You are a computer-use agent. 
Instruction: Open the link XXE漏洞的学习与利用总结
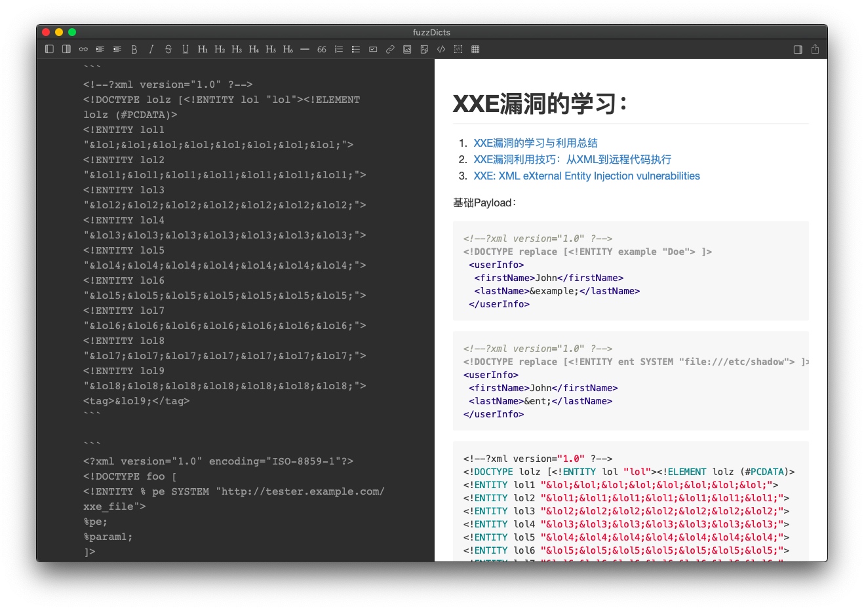[536, 143]
